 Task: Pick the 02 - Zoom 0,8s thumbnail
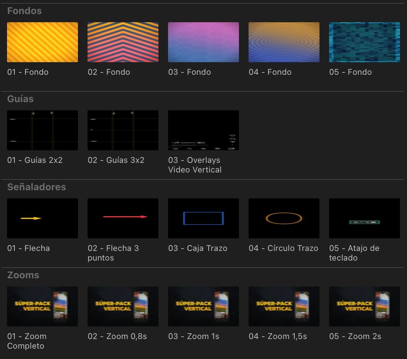123,306
